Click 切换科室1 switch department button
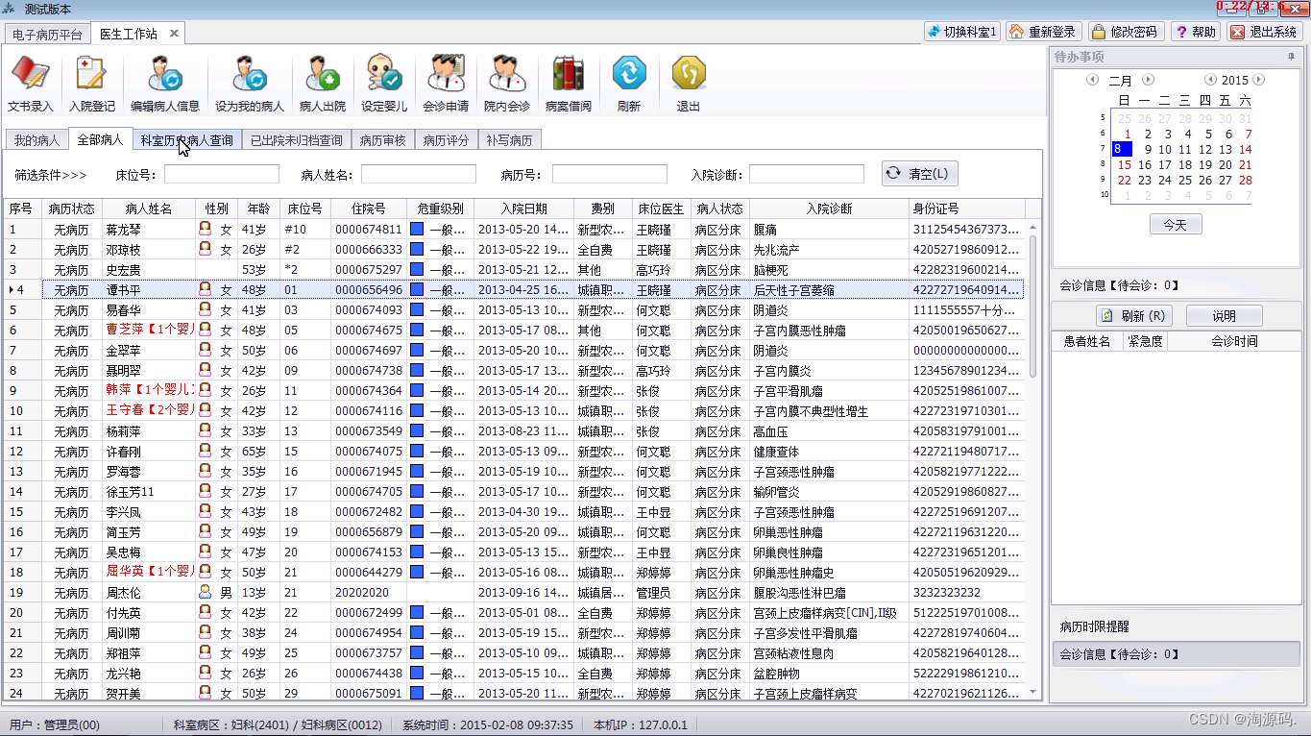 (962, 32)
